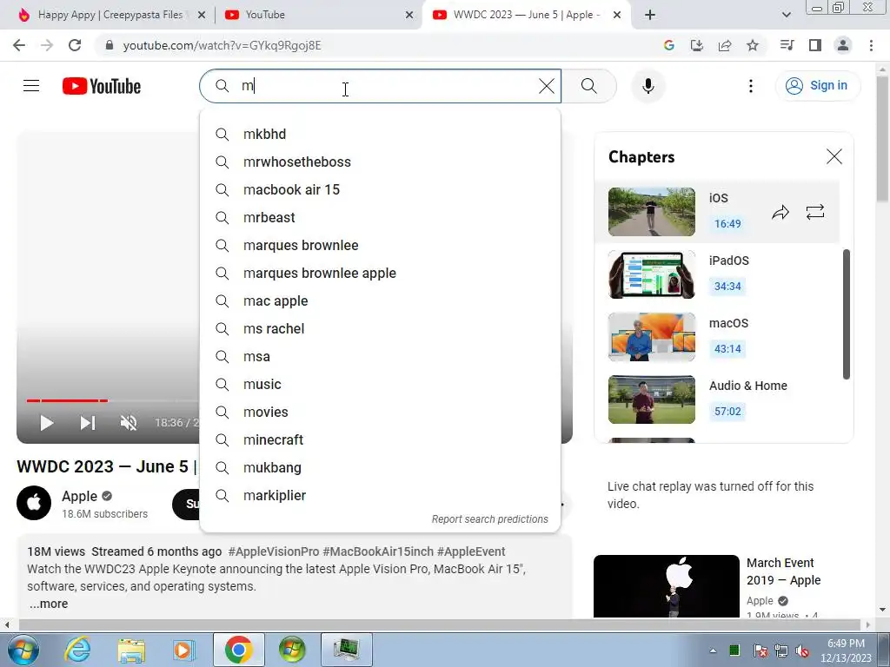
Task: Open Chrome's three-dot menu
Action: pos(871,45)
